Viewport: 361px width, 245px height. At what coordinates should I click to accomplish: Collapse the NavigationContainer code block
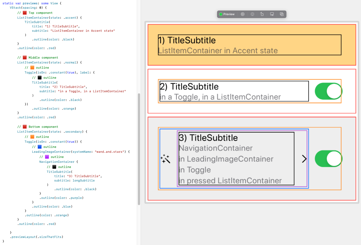[x=57, y=161]
